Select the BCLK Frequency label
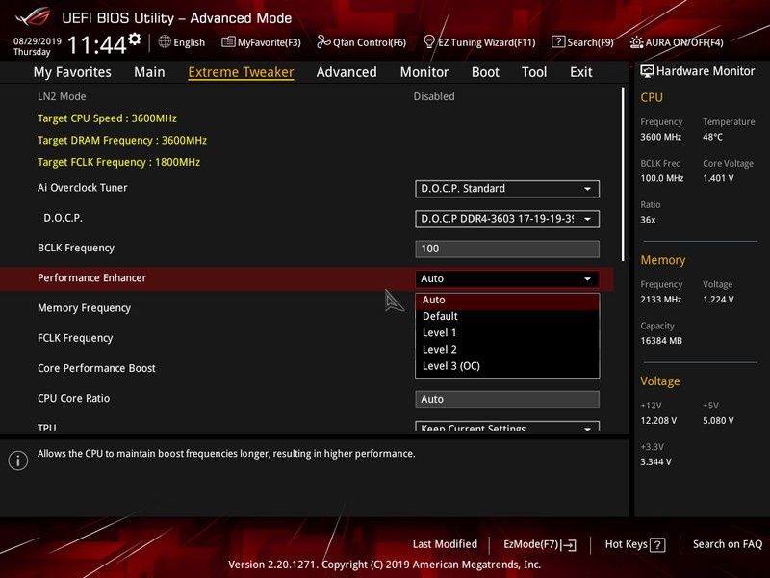This screenshot has height=578, width=770. [x=76, y=249]
